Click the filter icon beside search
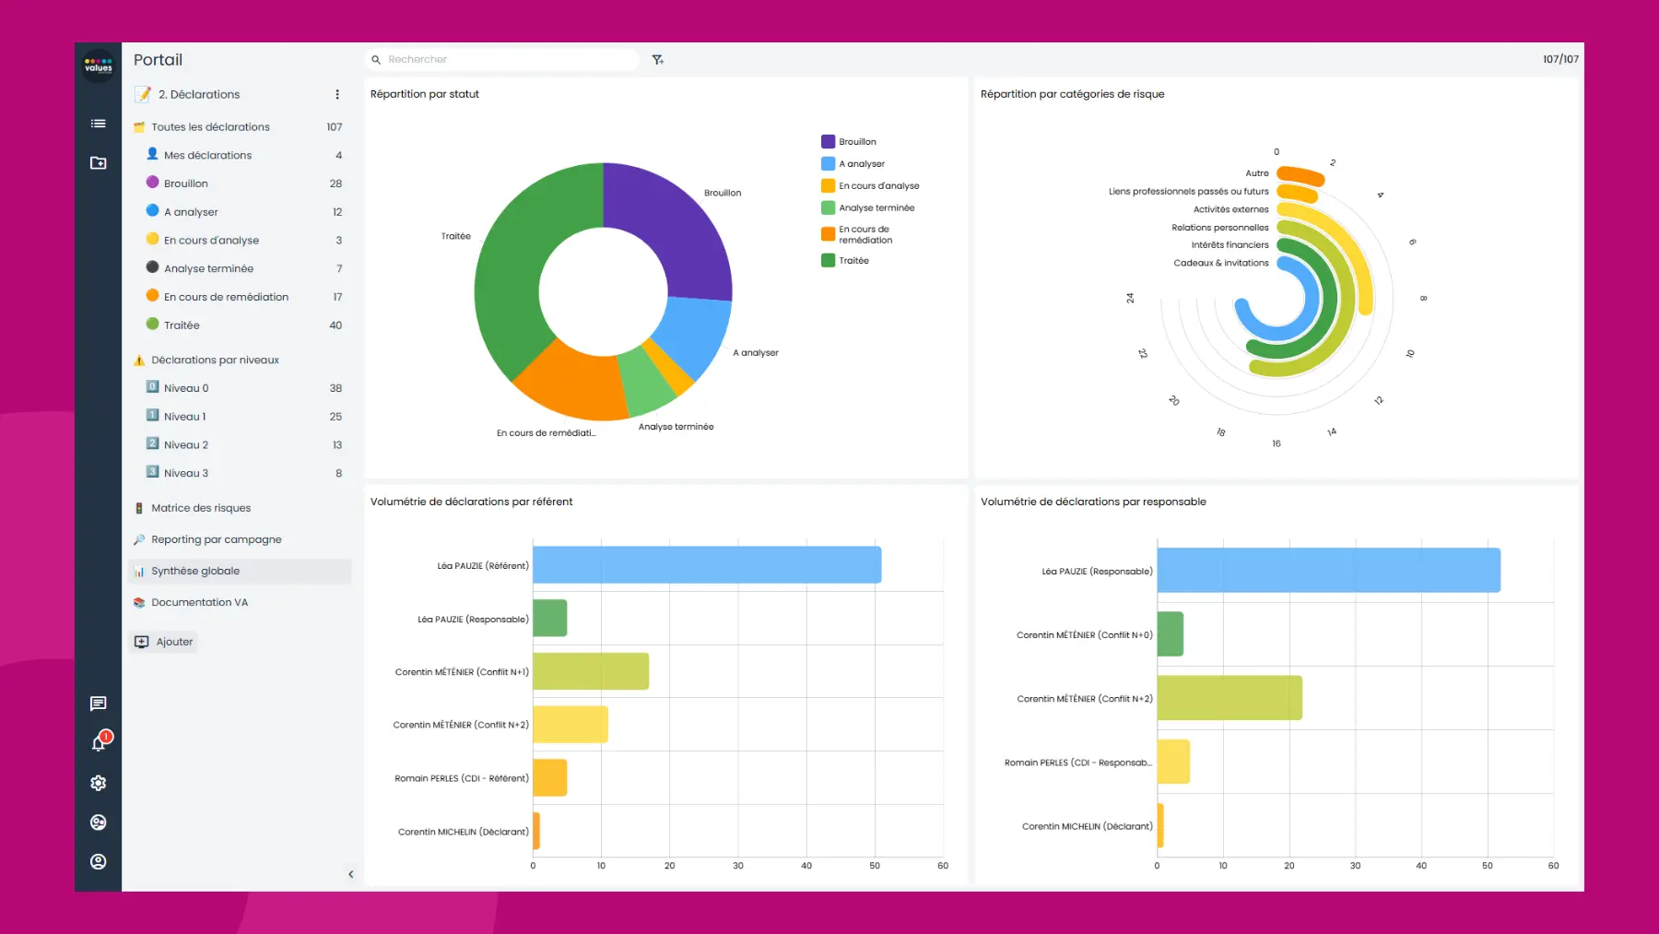This screenshot has width=1659, height=934. point(658,60)
